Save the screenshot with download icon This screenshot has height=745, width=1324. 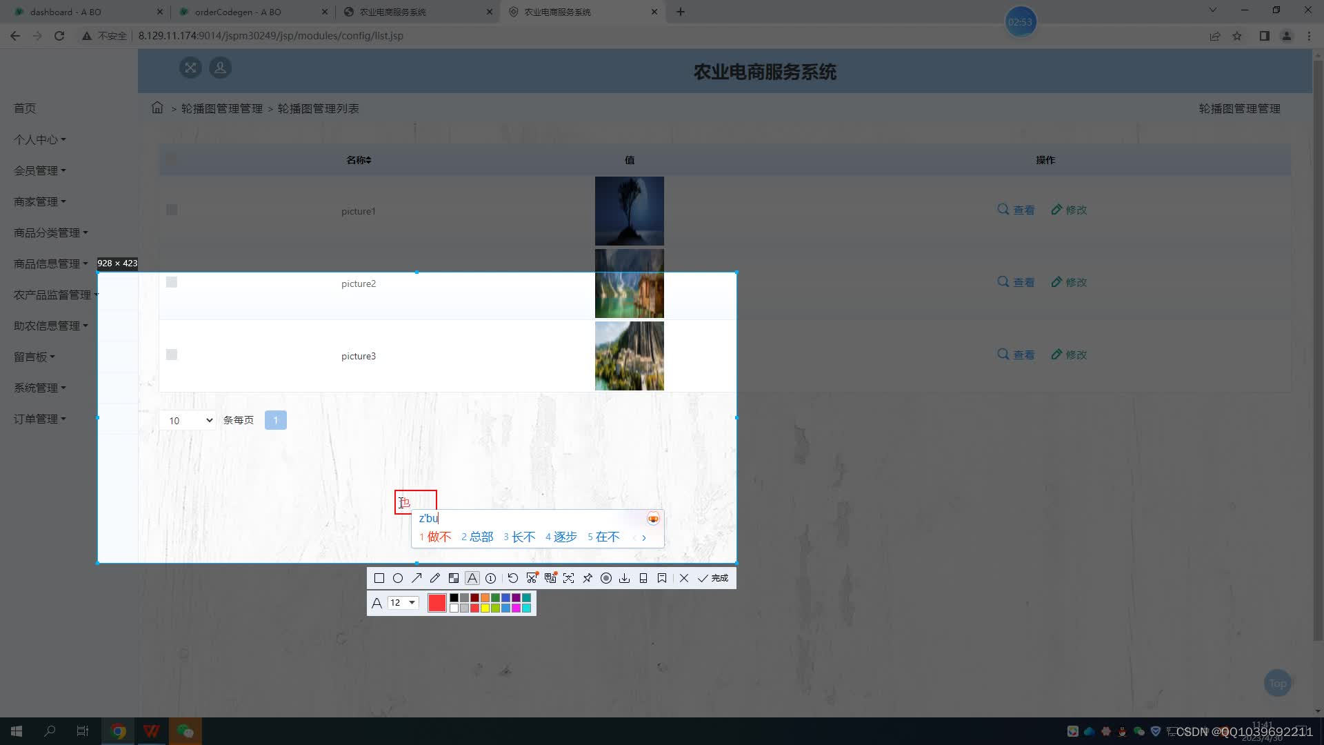(625, 578)
